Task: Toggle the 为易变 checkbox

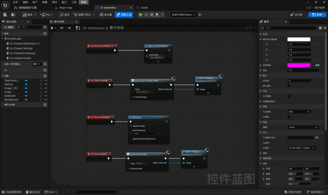Action: [289, 117]
